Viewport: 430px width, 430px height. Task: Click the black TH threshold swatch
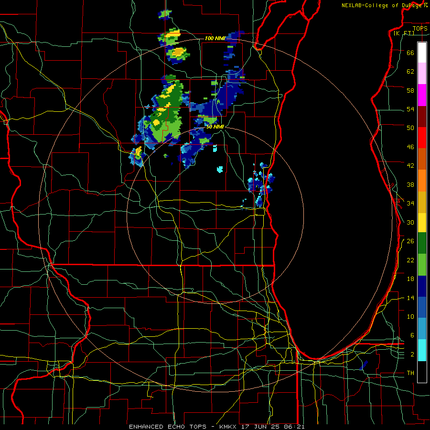(x=422, y=372)
